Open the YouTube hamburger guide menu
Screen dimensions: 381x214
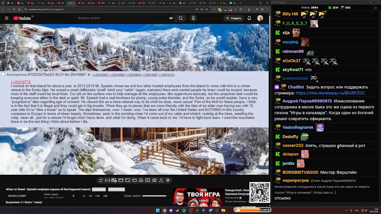click(x=7, y=18)
